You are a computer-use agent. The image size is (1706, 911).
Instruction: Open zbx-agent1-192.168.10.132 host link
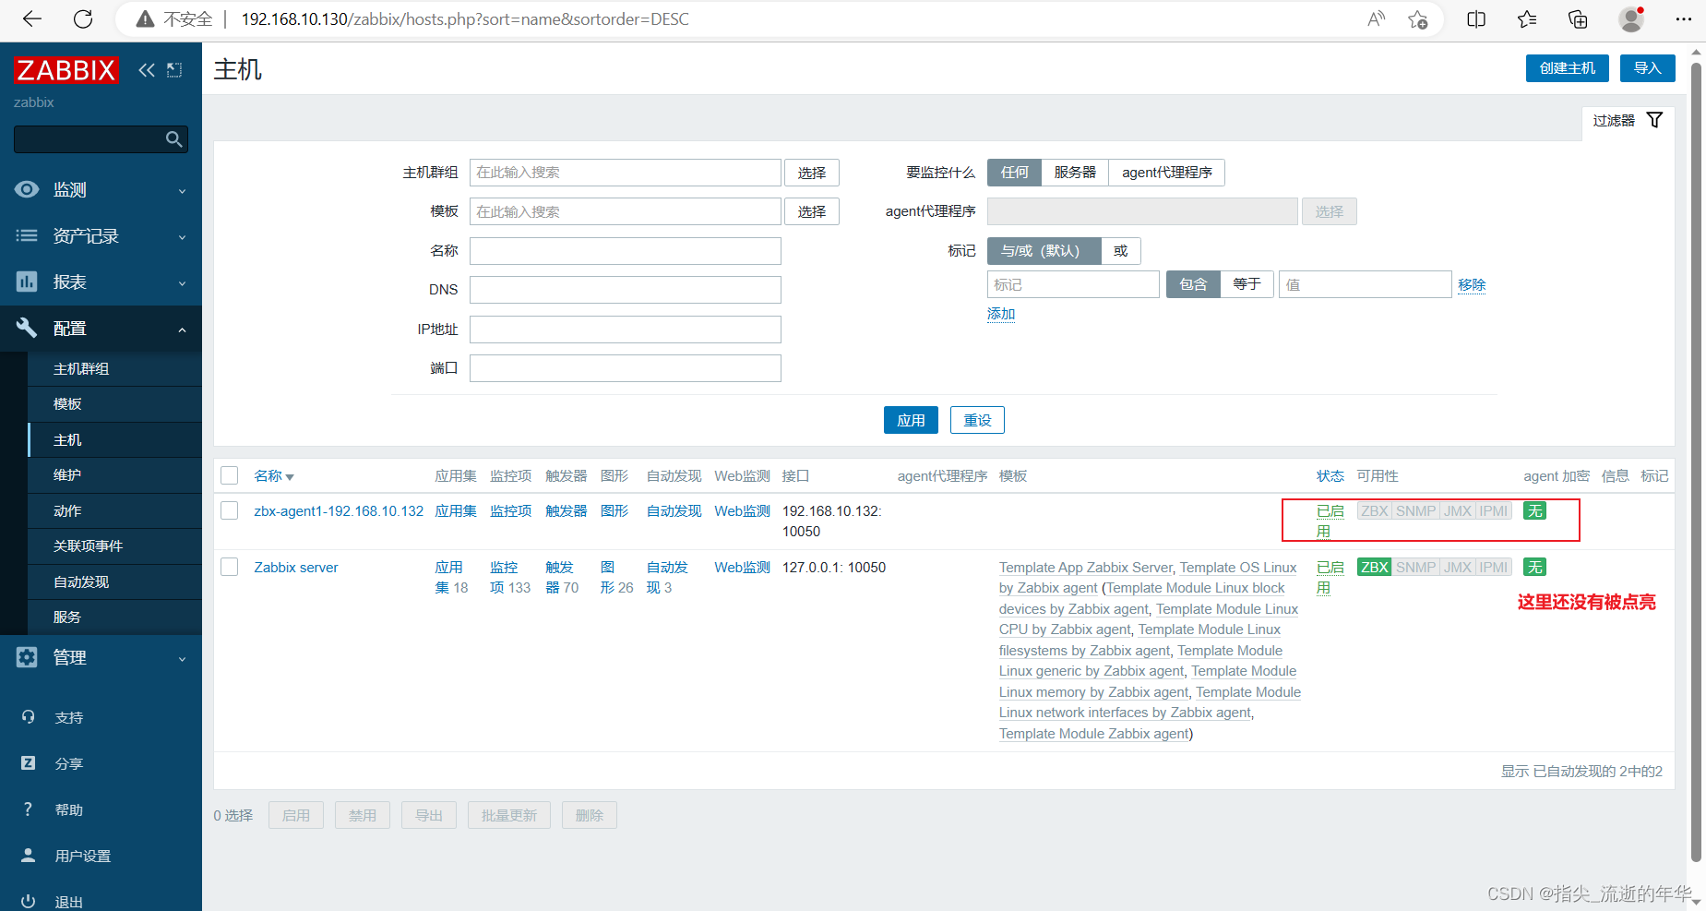[x=339, y=511]
